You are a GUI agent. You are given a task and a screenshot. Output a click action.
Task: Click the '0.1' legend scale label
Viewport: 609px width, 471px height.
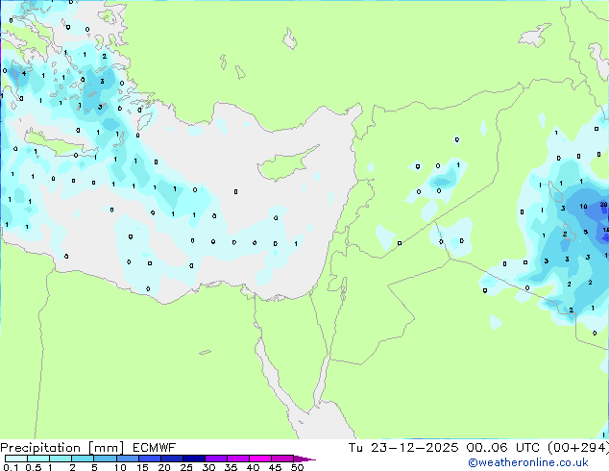11,467
